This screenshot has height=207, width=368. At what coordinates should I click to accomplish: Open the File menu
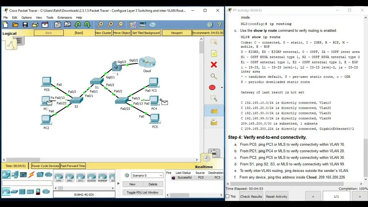click(5, 18)
